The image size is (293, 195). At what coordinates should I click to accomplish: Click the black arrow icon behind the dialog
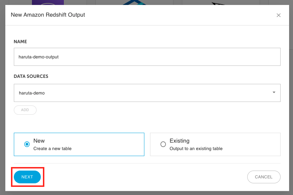click(219, 3)
